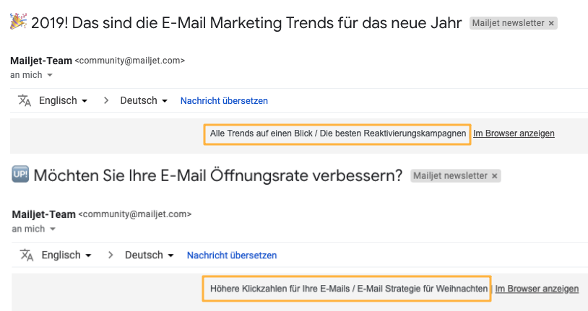
Task: Click Mailjet newsletter label on the 2019 trends email
Action: click(508, 23)
